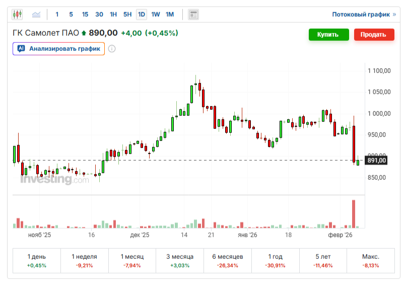Set the 30 minute timeframe
The width and height of the screenshot is (405, 284).
click(x=99, y=15)
